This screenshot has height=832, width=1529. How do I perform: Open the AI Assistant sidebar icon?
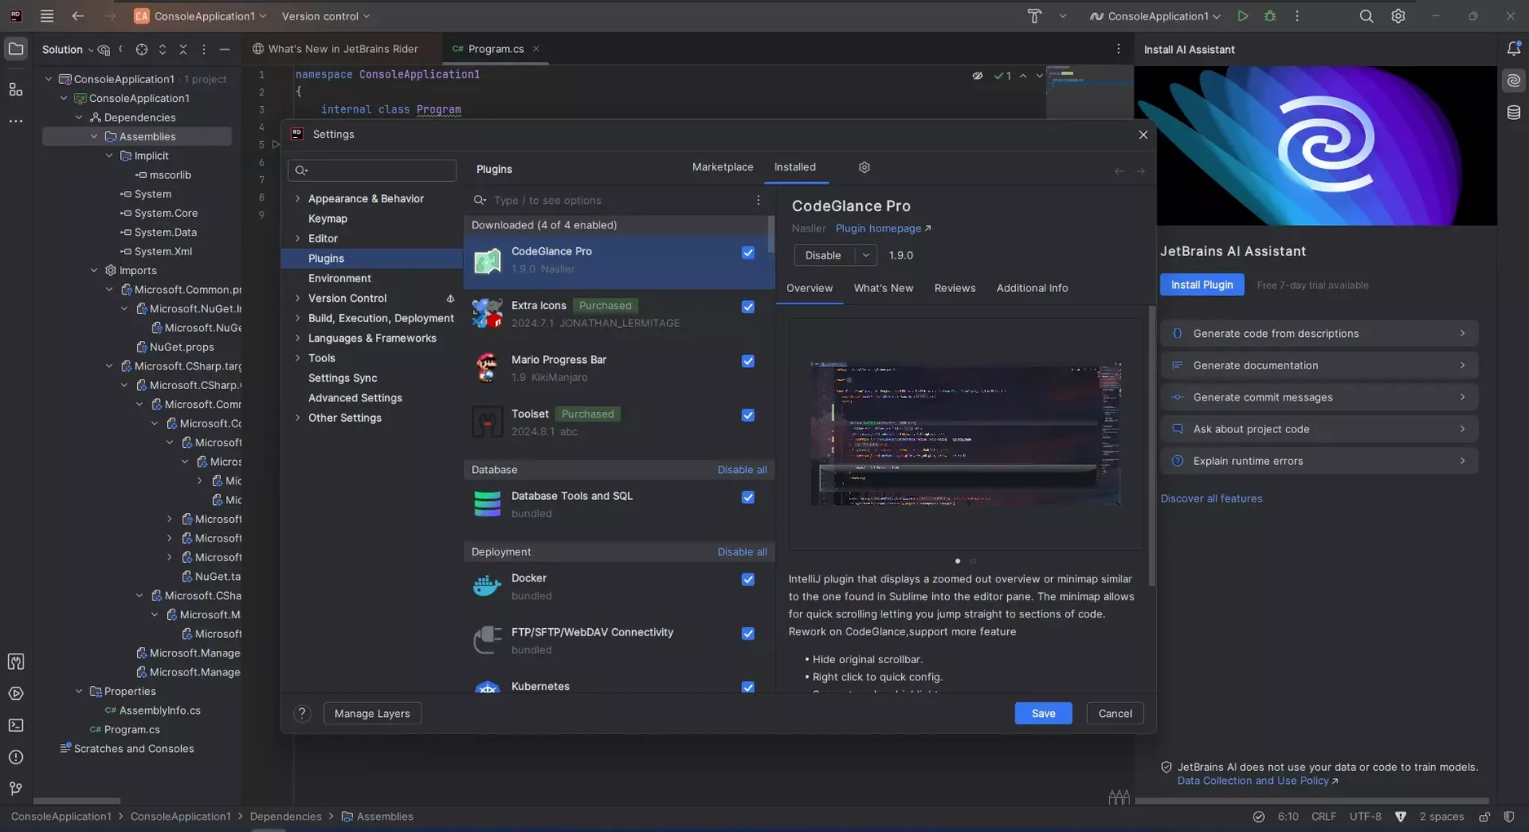[1514, 81]
